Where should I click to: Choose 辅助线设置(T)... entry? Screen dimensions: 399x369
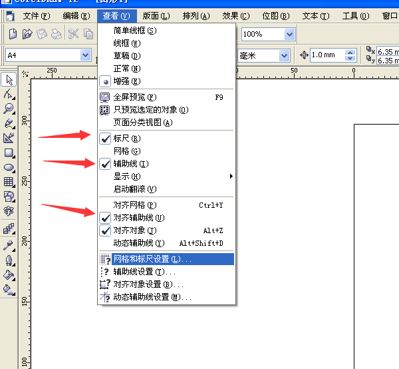[166, 272]
